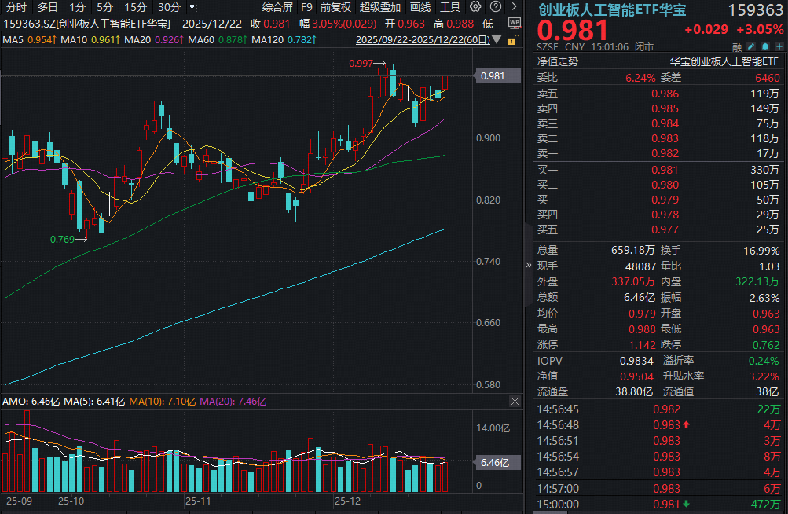Collapse the right quote panel chevron
This screenshot has height=514, width=788.
point(528,266)
